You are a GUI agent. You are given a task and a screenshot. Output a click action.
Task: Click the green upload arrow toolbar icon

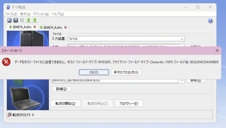coord(28,20)
